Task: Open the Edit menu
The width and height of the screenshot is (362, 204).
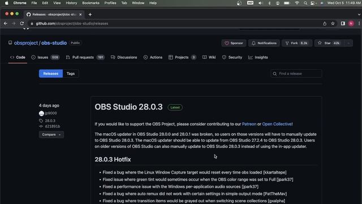Action: coord(45,3)
